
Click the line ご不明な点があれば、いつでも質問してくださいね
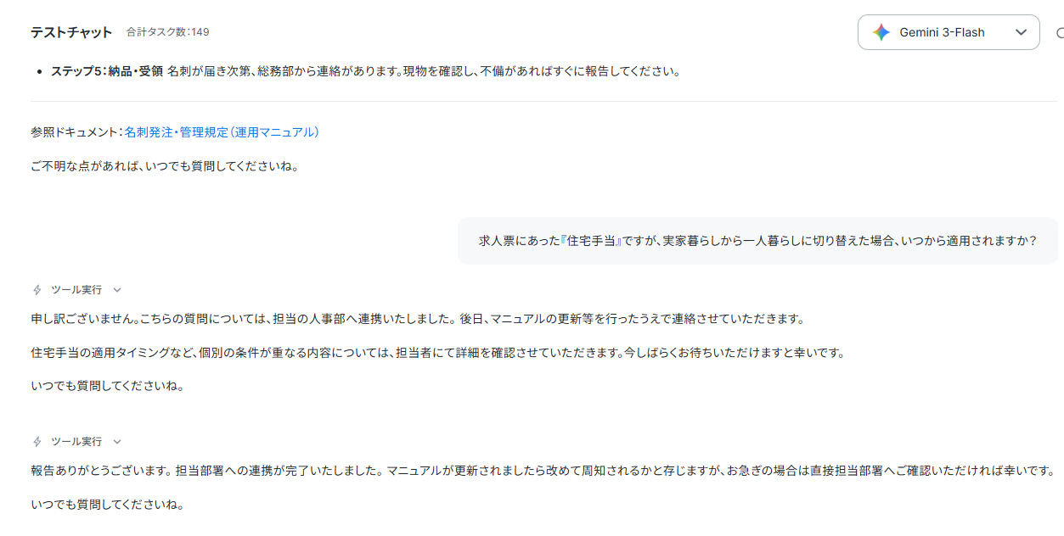165,166
